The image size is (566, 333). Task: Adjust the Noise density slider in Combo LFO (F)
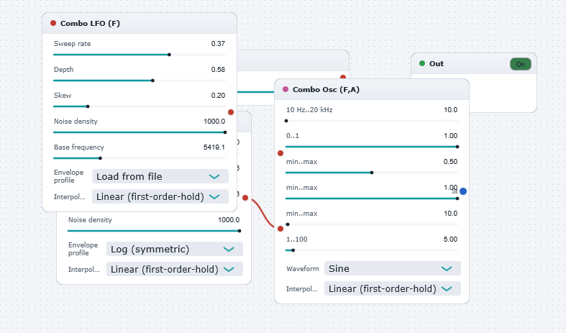pyautogui.click(x=140, y=132)
